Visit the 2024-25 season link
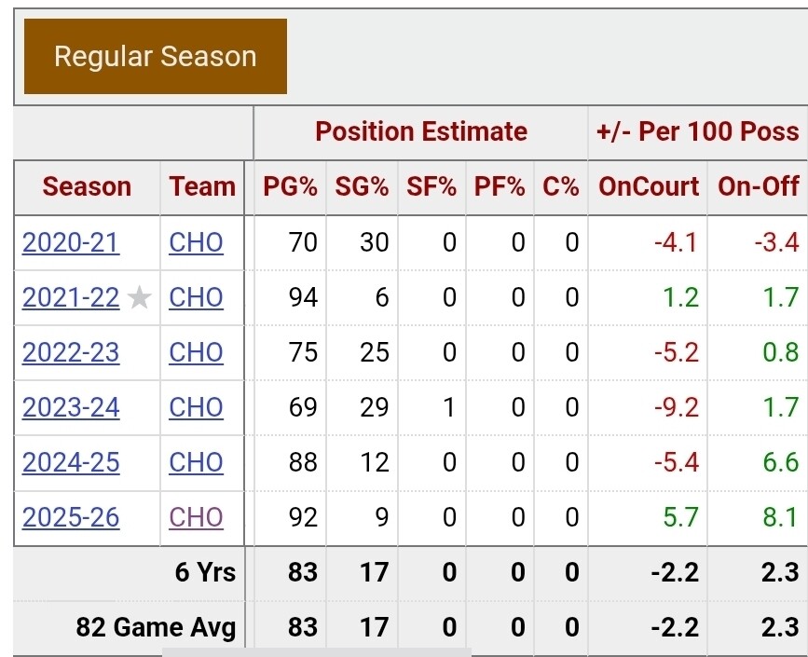 [71, 463]
